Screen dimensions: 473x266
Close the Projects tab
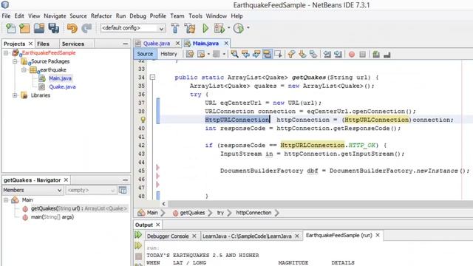pyautogui.click(x=30, y=44)
